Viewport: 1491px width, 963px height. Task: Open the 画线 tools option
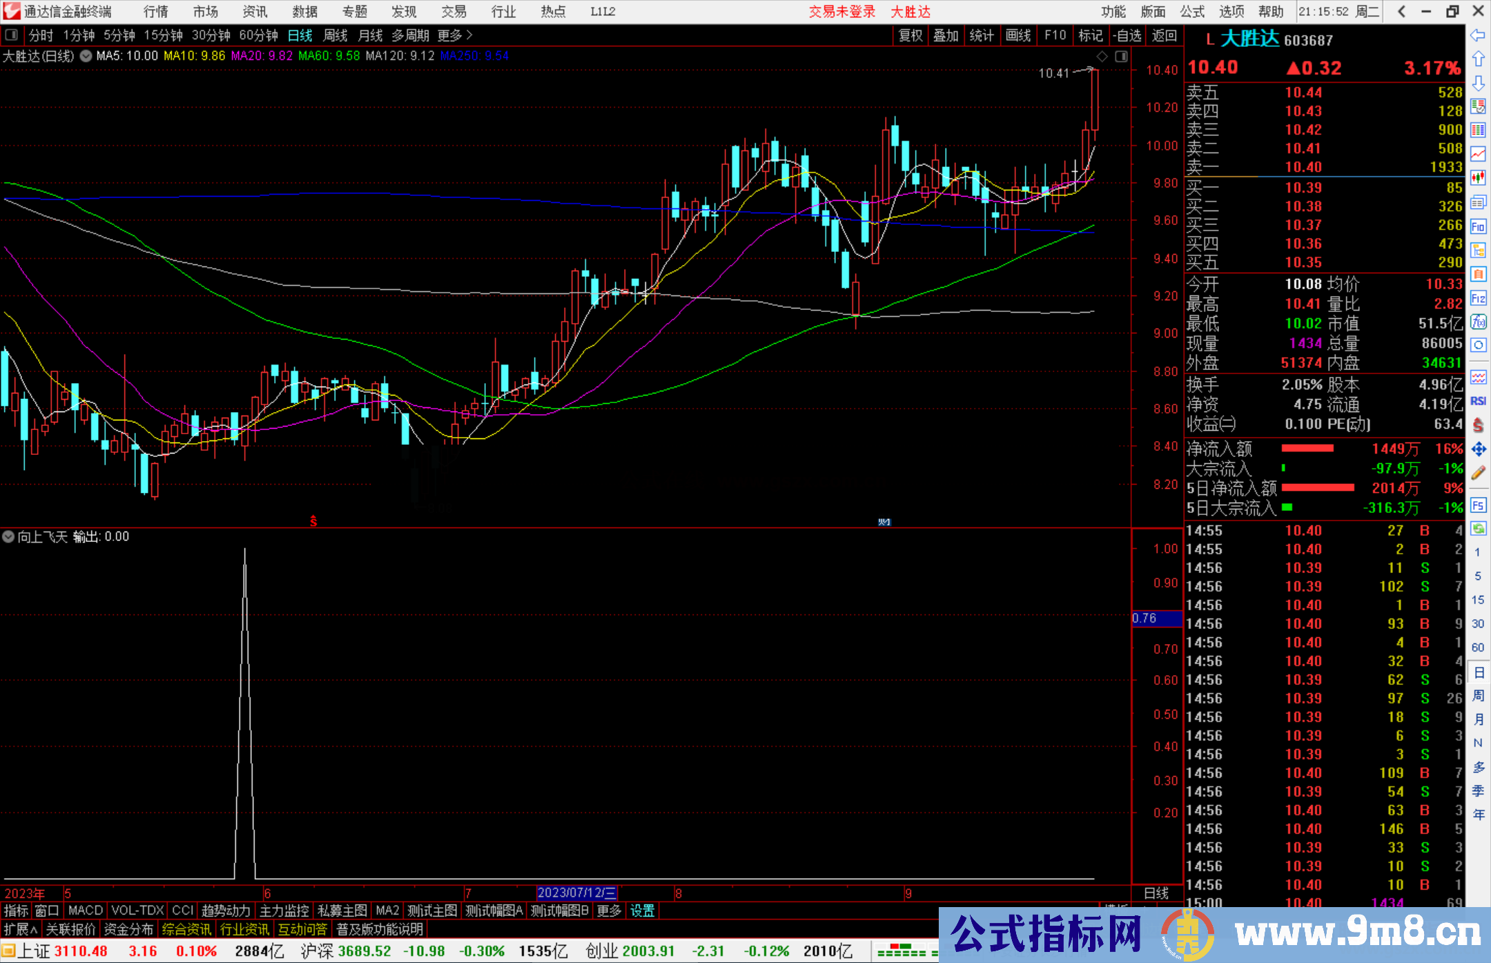pos(1018,35)
